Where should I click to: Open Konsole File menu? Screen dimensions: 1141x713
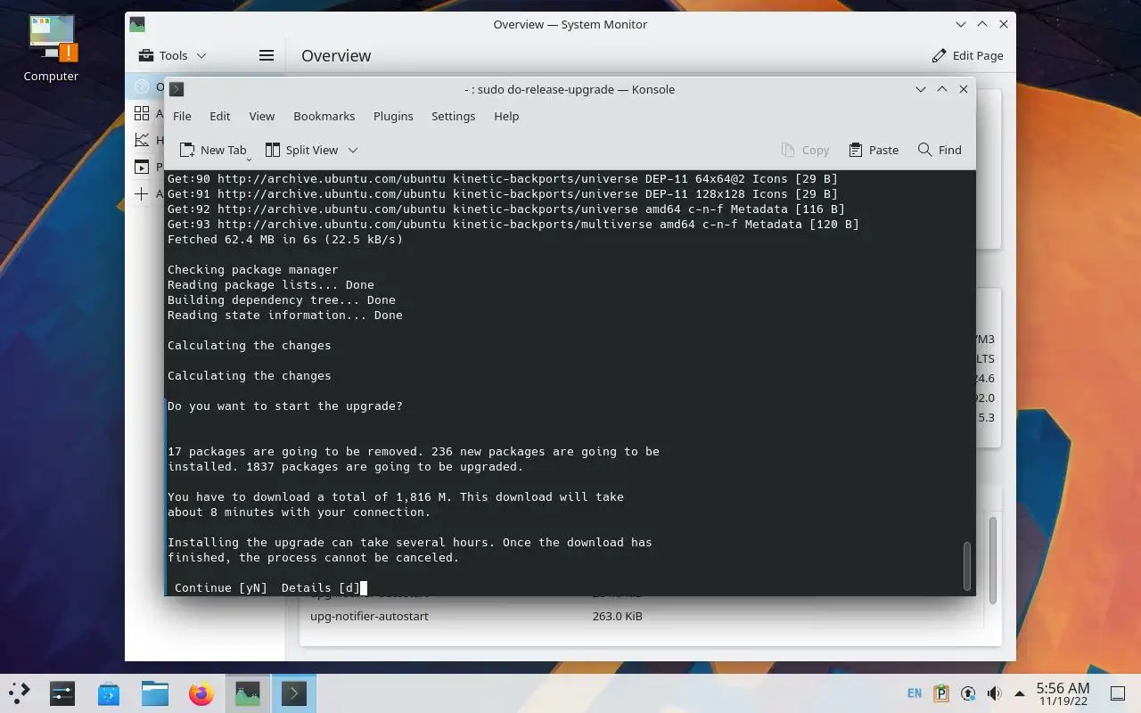click(182, 116)
